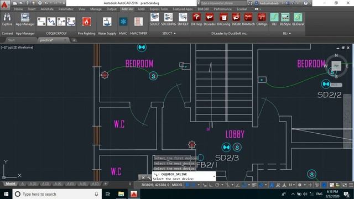Toggle lineweight display in status bar
The image size is (354, 199).
(254, 185)
